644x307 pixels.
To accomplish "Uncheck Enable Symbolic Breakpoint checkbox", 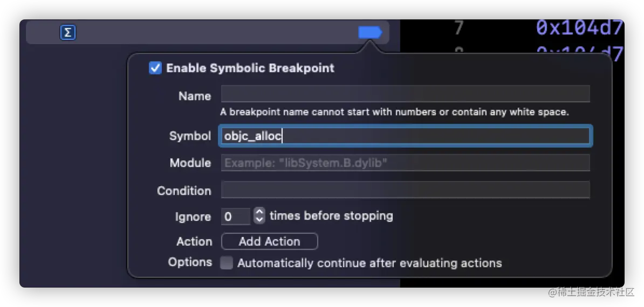I will click(x=155, y=68).
